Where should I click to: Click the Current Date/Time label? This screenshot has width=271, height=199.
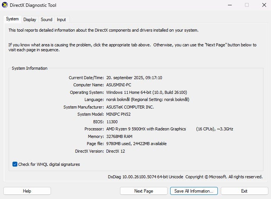tap(86, 78)
